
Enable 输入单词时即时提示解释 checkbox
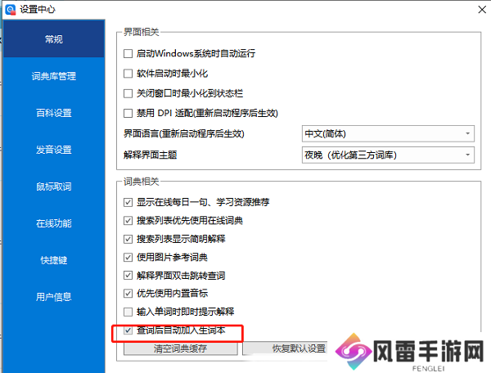point(128,312)
